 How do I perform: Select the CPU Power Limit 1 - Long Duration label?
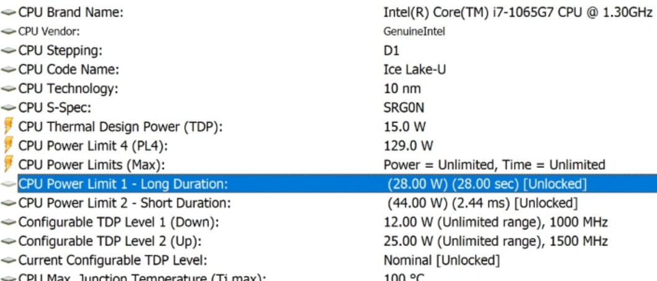pyautogui.click(x=123, y=184)
